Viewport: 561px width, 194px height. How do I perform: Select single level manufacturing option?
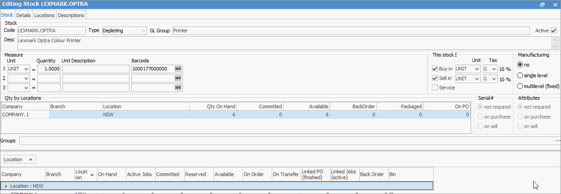[520, 75]
